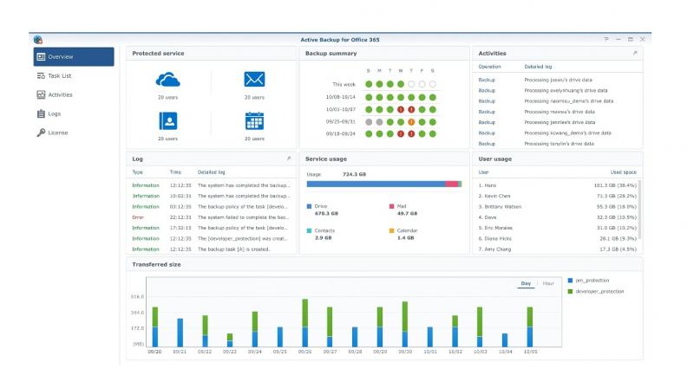Click activity 'Processing naomisu_demo's drive data'
694x388 pixels.
tap(569, 101)
